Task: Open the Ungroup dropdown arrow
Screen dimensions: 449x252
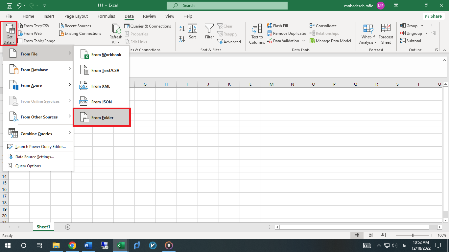Action: [x=426, y=33]
